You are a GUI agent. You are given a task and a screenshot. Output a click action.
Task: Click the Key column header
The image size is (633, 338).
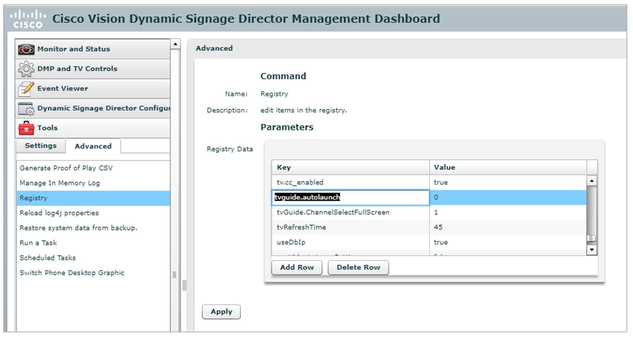click(350, 168)
